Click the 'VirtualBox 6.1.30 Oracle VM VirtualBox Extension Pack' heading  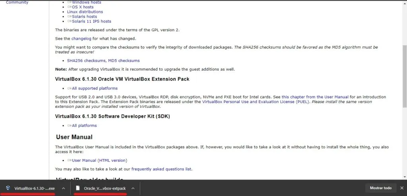pyautogui.click(x=122, y=79)
